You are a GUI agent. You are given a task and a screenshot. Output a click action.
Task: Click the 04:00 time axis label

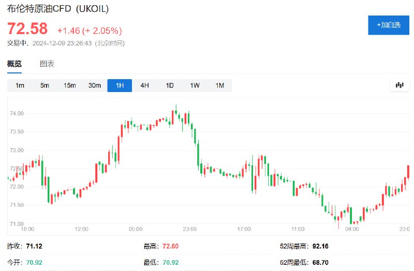[x=352, y=229]
